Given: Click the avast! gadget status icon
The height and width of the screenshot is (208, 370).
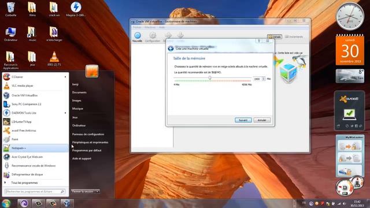Looking at the screenshot, I should pos(349,114).
